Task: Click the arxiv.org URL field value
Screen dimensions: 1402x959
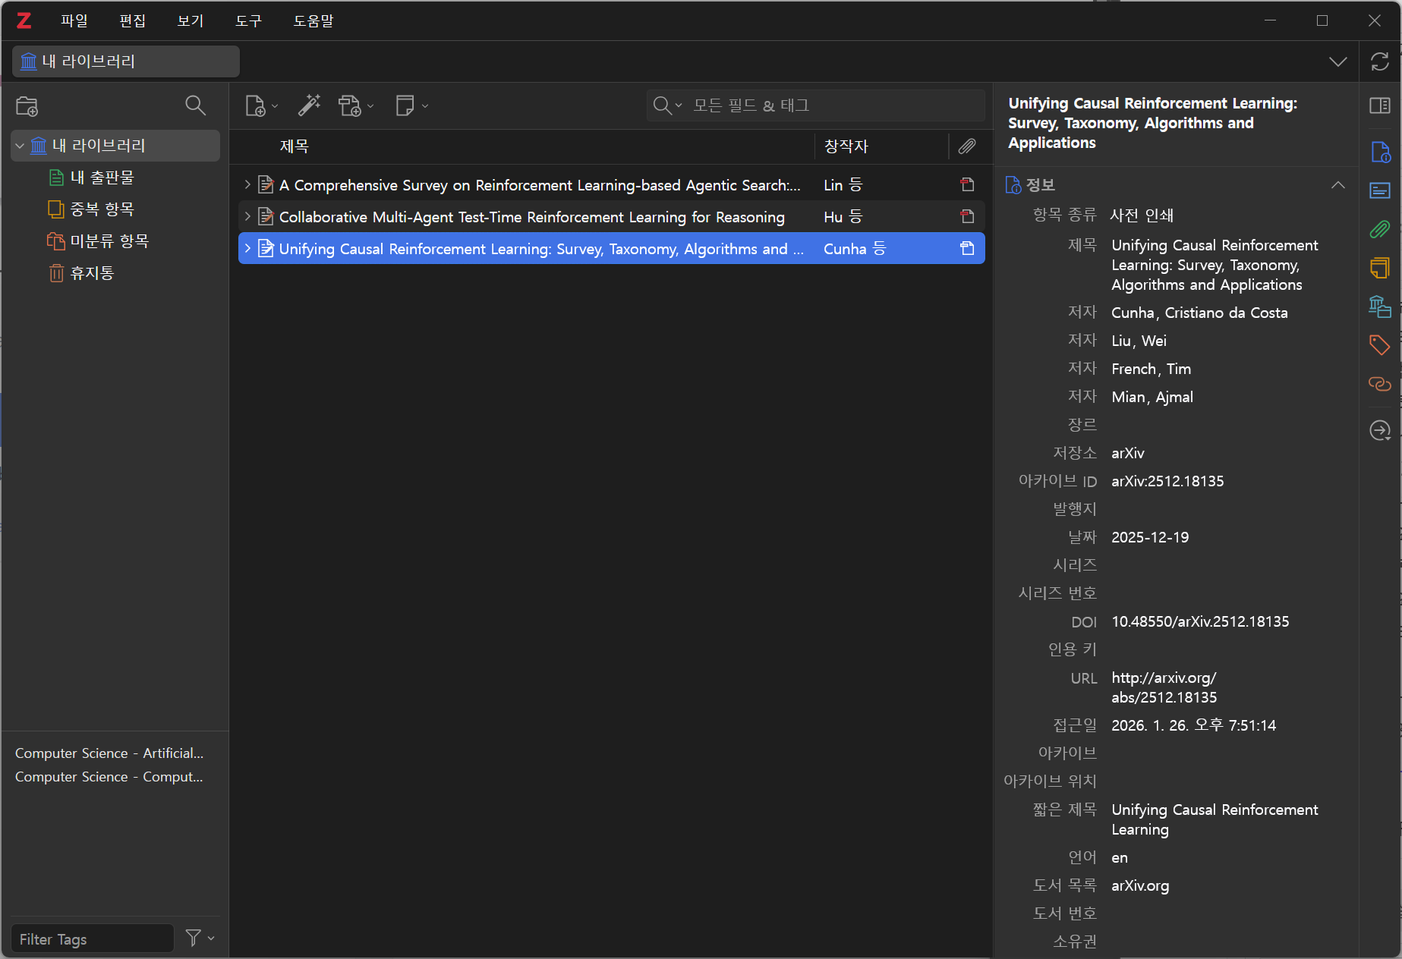Action: 1164,687
